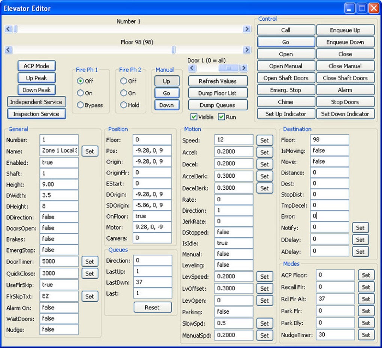Click right arrow of Door scrollbar
This screenshot has height=348, width=382.
click(x=244, y=68)
